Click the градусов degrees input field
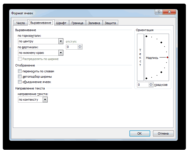187x150 pixels. click(143, 85)
